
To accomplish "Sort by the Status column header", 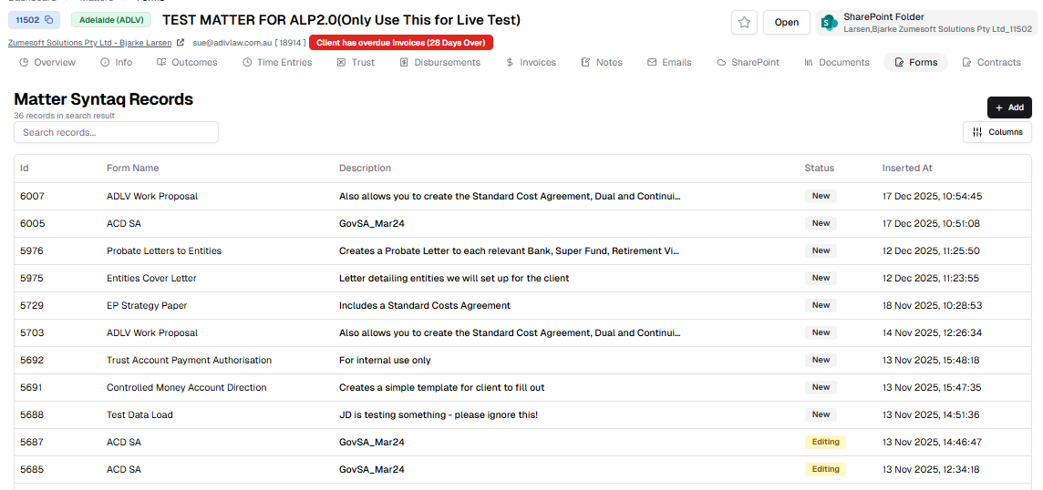I will 819,168.
